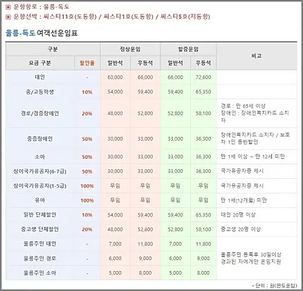Screen dimensions: 303x291
Task: Click the 10% discount for 중/고등학생
Action: (87, 92)
